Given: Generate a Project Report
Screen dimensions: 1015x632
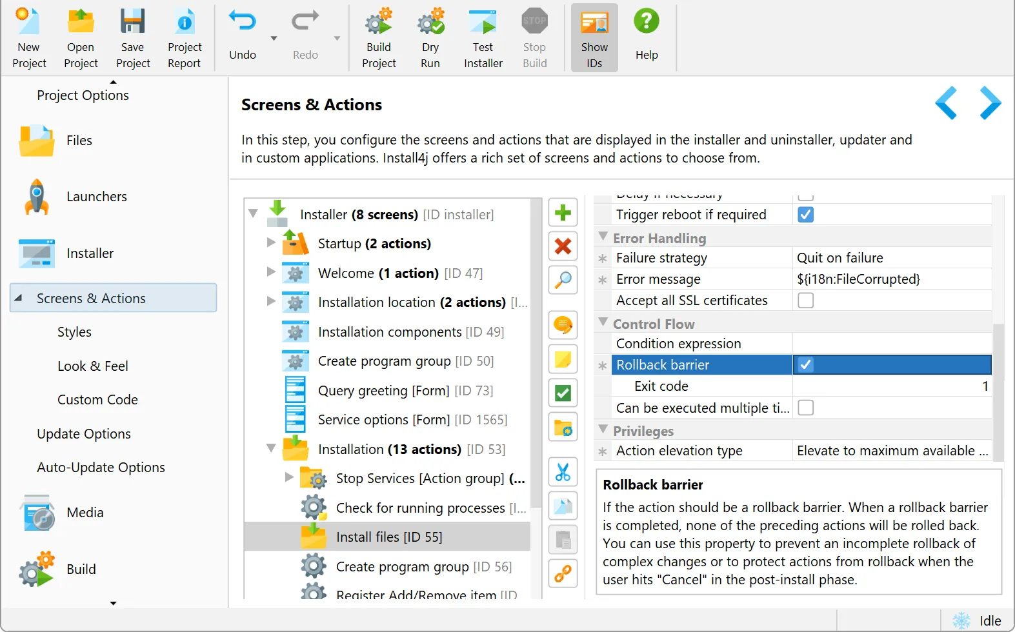Looking at the screenshot, I should [x=185, y=37].
